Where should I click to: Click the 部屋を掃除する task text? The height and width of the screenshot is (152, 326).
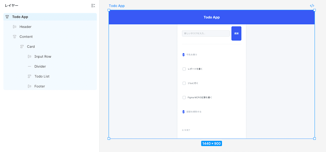point(194,112)
